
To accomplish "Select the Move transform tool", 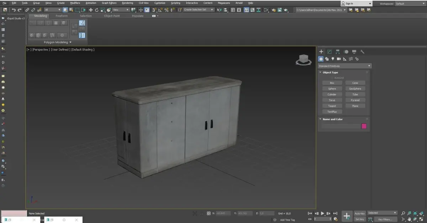I will point(91,10).
